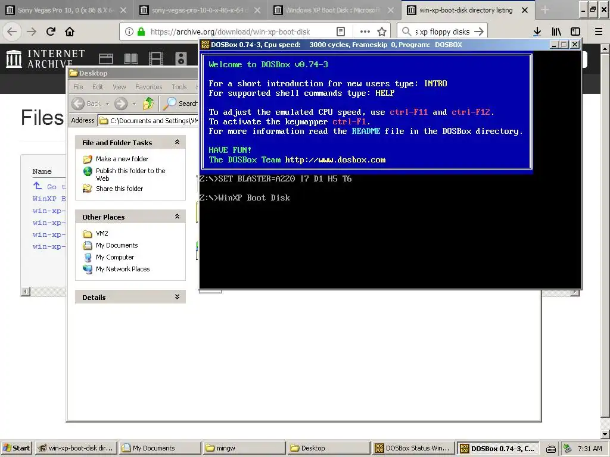The height and width of the screenshot is (457, 610).
Task: Expand the Details panel
Action: tap(177, 297)
